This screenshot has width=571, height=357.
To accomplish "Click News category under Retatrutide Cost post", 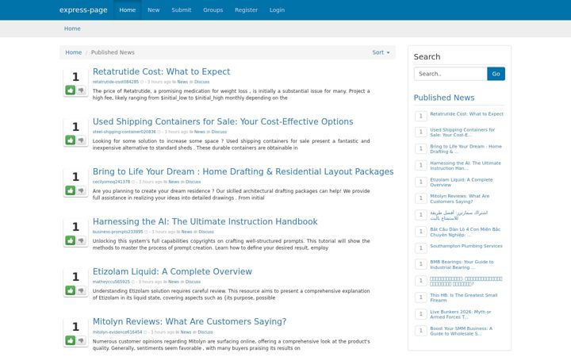I will point(182,82).
